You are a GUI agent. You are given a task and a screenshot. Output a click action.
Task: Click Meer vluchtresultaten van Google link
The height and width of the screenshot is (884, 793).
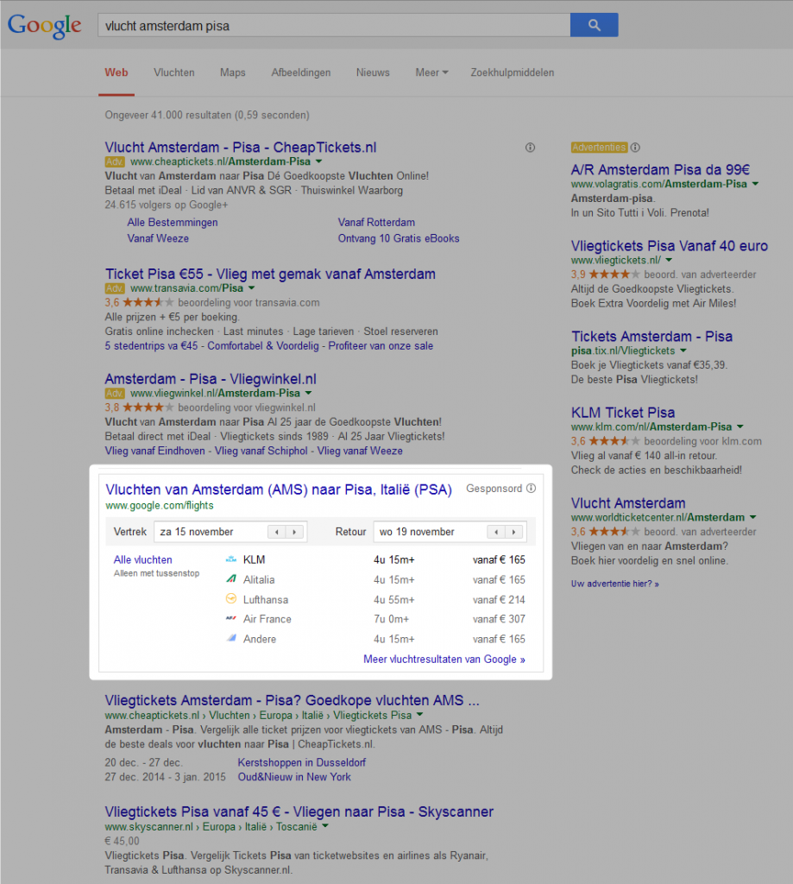coord(444,659)
